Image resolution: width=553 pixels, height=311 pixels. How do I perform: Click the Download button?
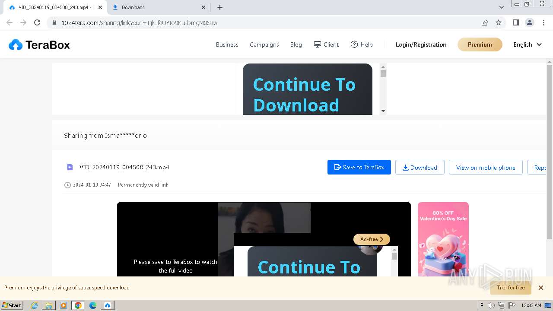[x=420, y=167]
